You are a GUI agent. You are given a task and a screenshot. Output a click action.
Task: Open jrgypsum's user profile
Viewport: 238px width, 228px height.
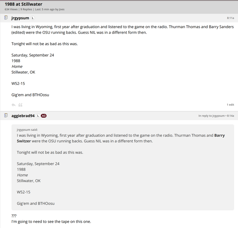(20, 18)
